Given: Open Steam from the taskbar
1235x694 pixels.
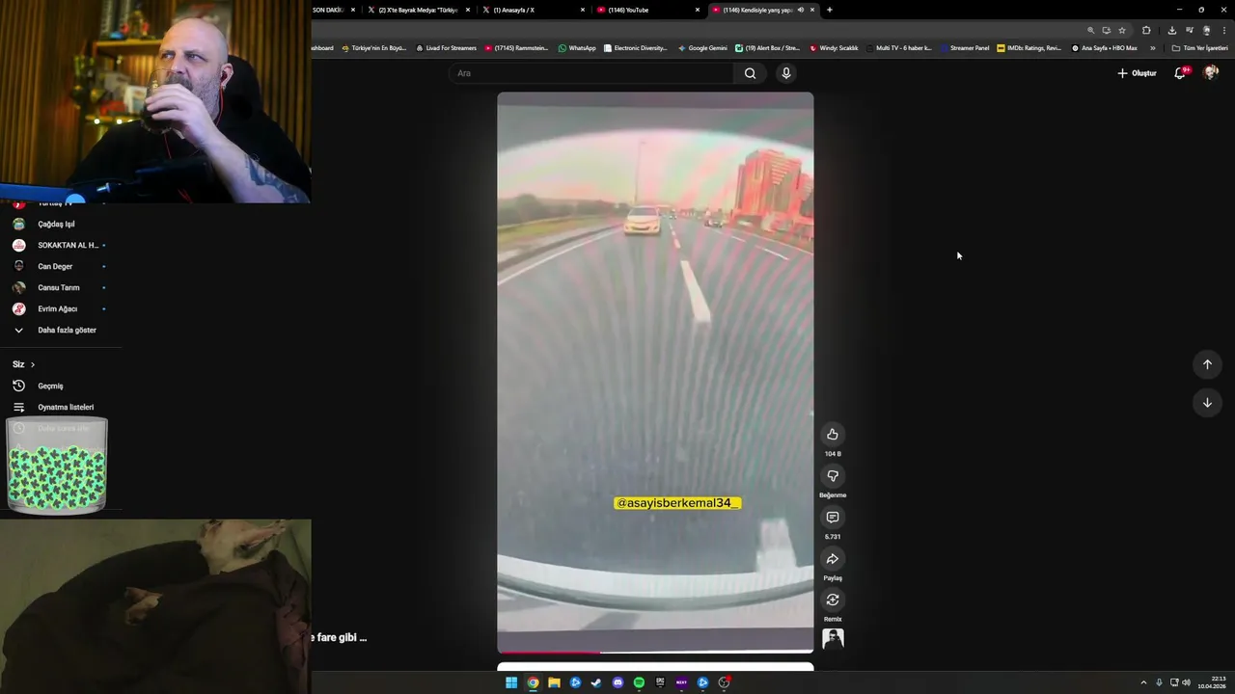Looking at the screenshot, I should [x=596, y=682].
